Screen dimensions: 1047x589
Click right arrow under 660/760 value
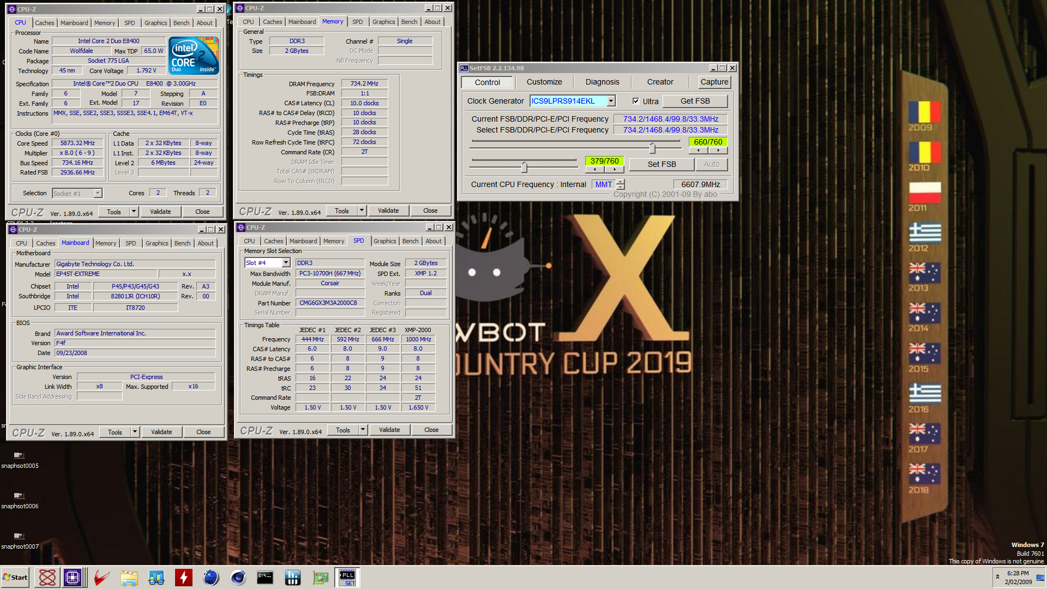(718, 150)
